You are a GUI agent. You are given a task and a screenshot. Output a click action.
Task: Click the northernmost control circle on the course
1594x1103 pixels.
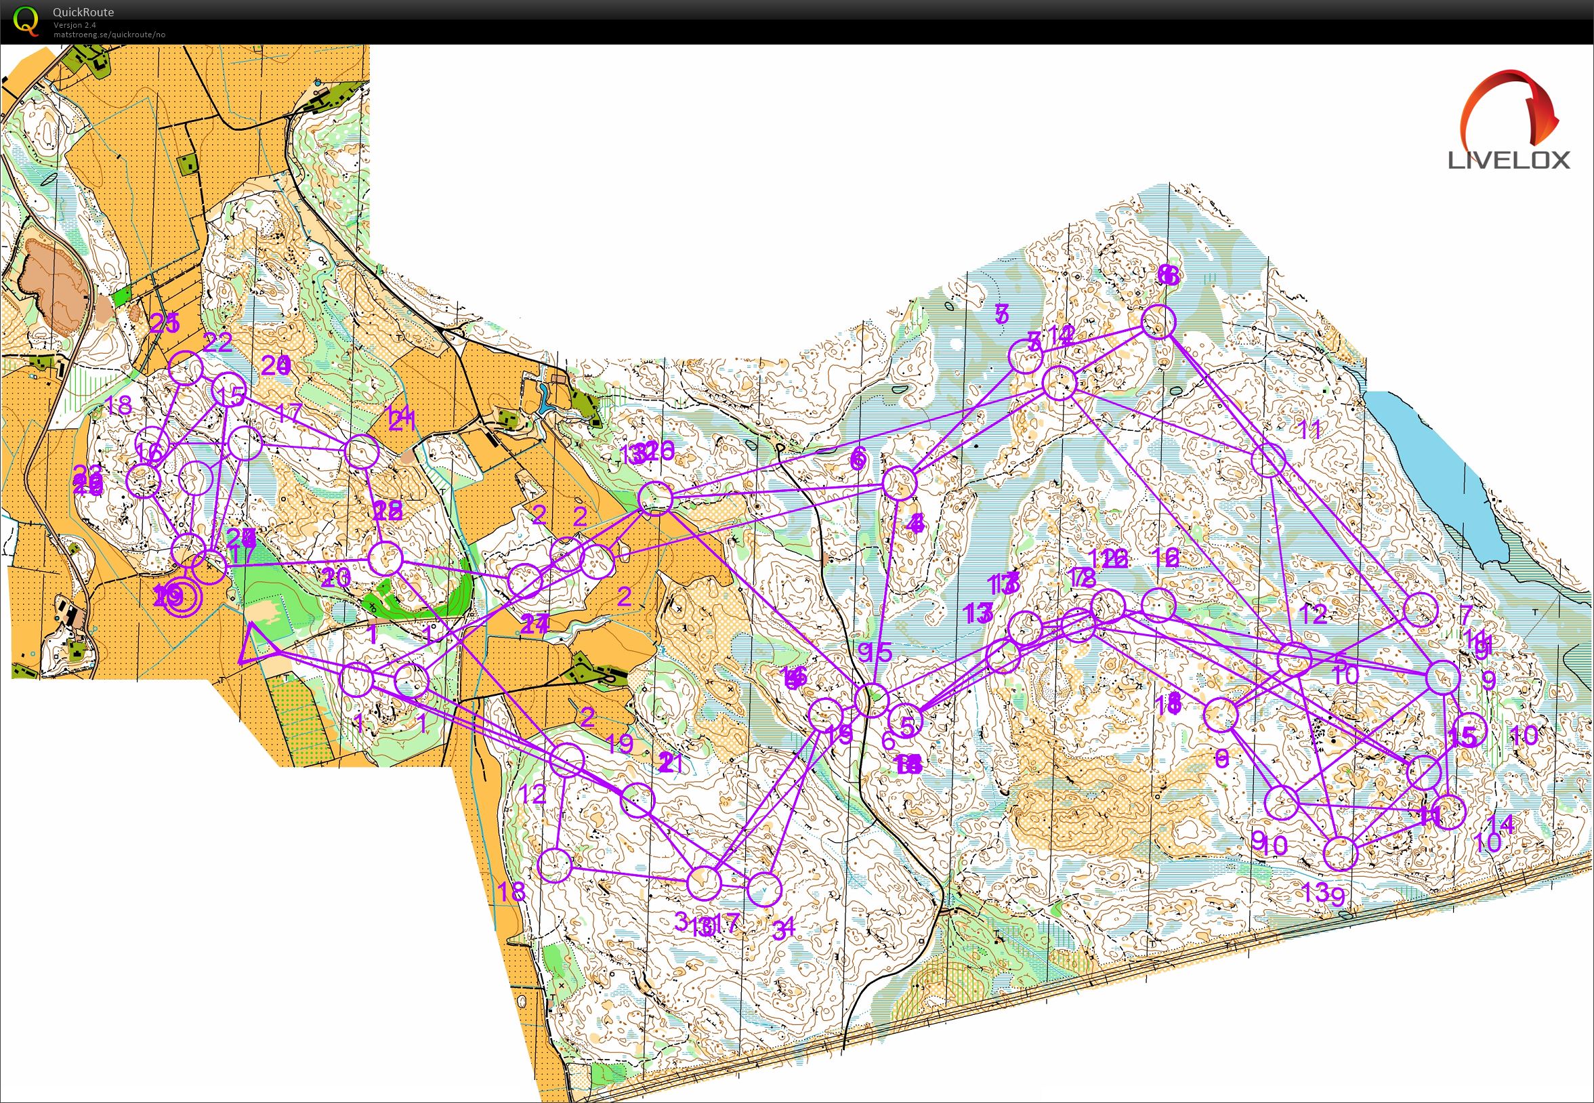point(1158,321)
